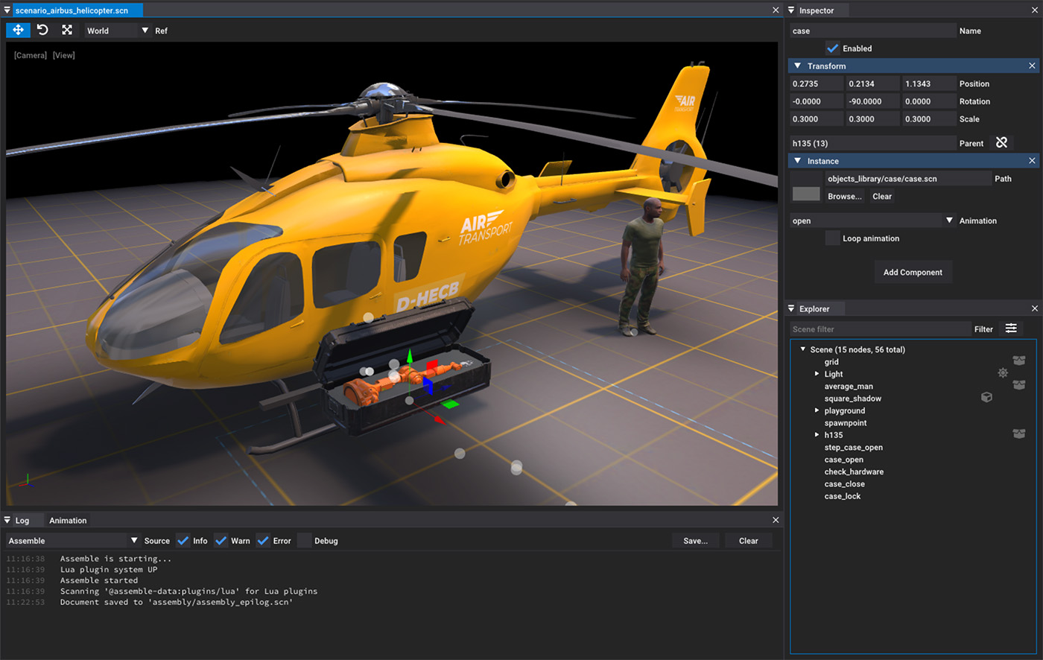Open the [View] viewport menu

click(x=64, y=55)
